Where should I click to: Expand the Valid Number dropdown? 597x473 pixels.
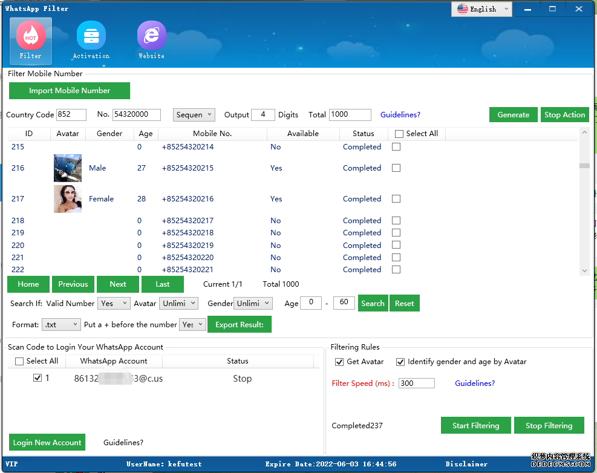click(114, 304)
